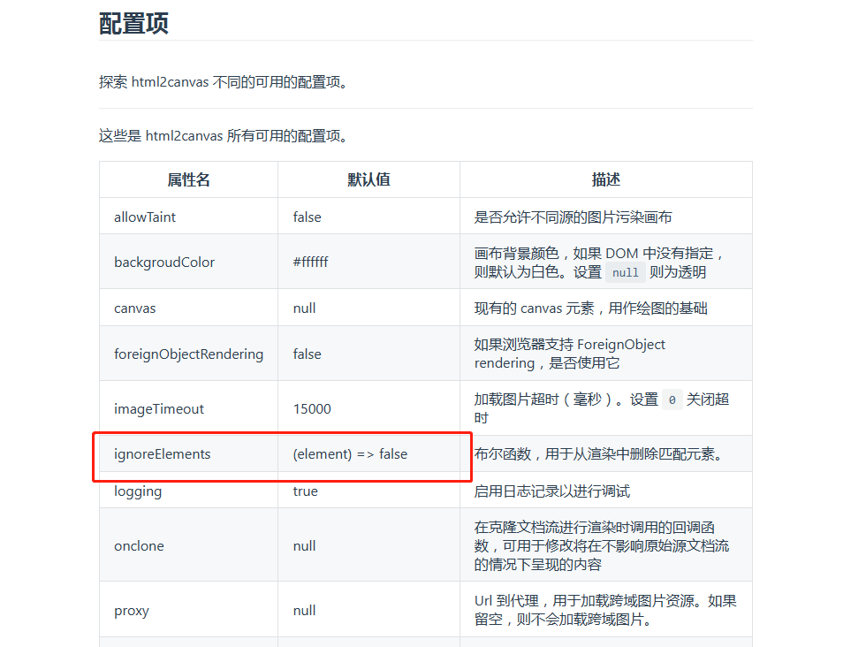The image size is (866, 647).
Task: Click the proxy property name
Action: pos(132,611)
